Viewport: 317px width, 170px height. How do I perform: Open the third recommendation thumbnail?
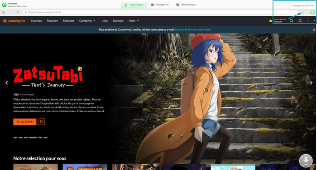click(134, 167)
